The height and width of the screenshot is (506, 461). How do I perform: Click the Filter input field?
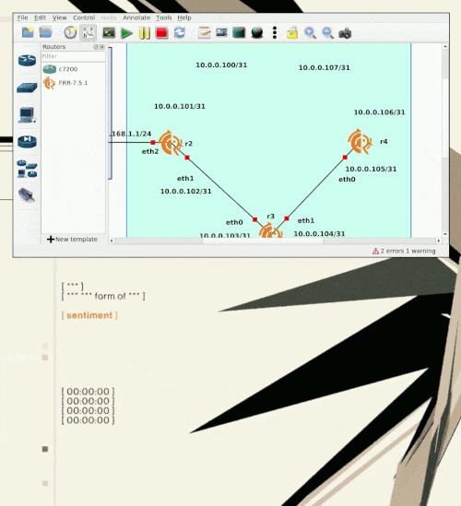[x=73, y=56]
